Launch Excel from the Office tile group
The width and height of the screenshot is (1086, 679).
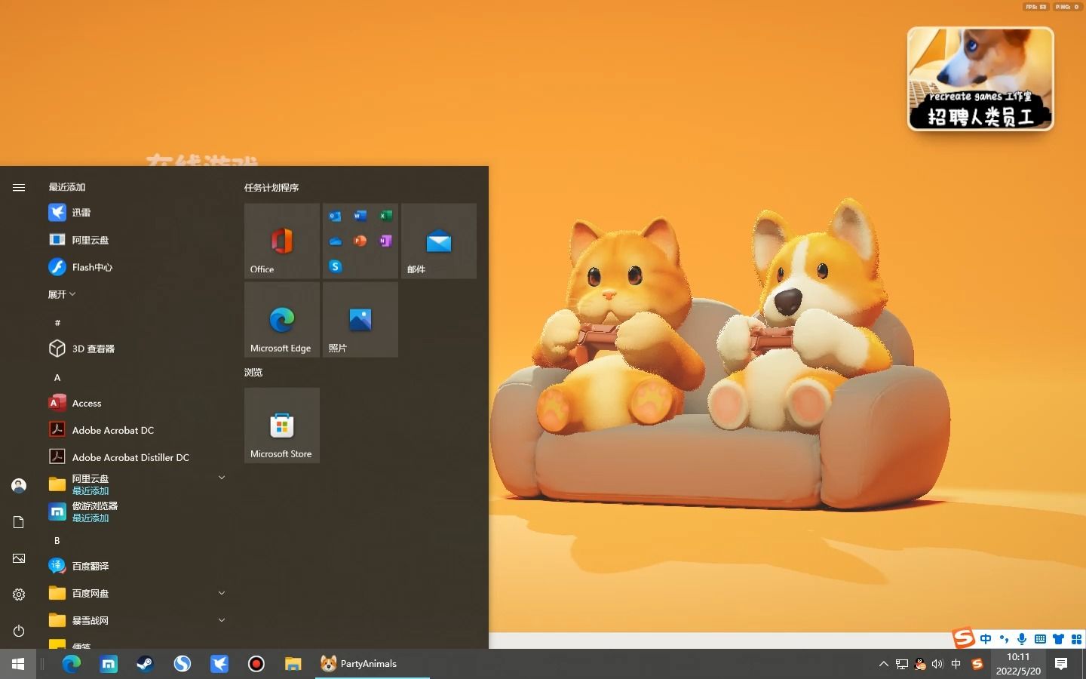pyautogui.click(x=385, y=217)
